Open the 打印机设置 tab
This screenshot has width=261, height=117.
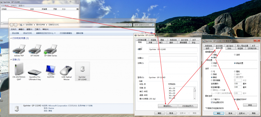142,40
